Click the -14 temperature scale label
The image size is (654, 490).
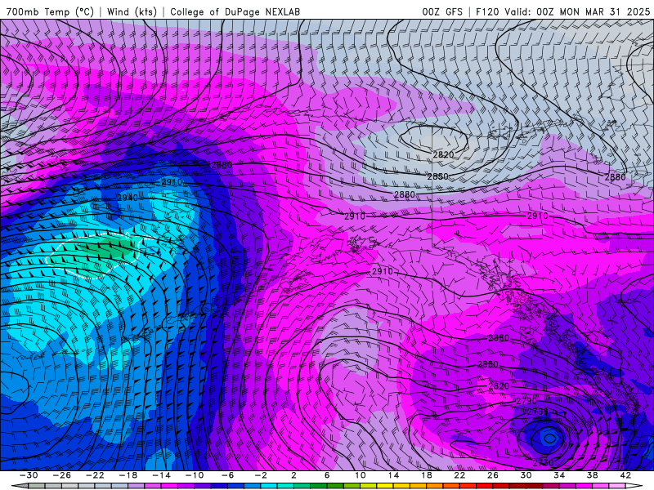coord(161,475)
